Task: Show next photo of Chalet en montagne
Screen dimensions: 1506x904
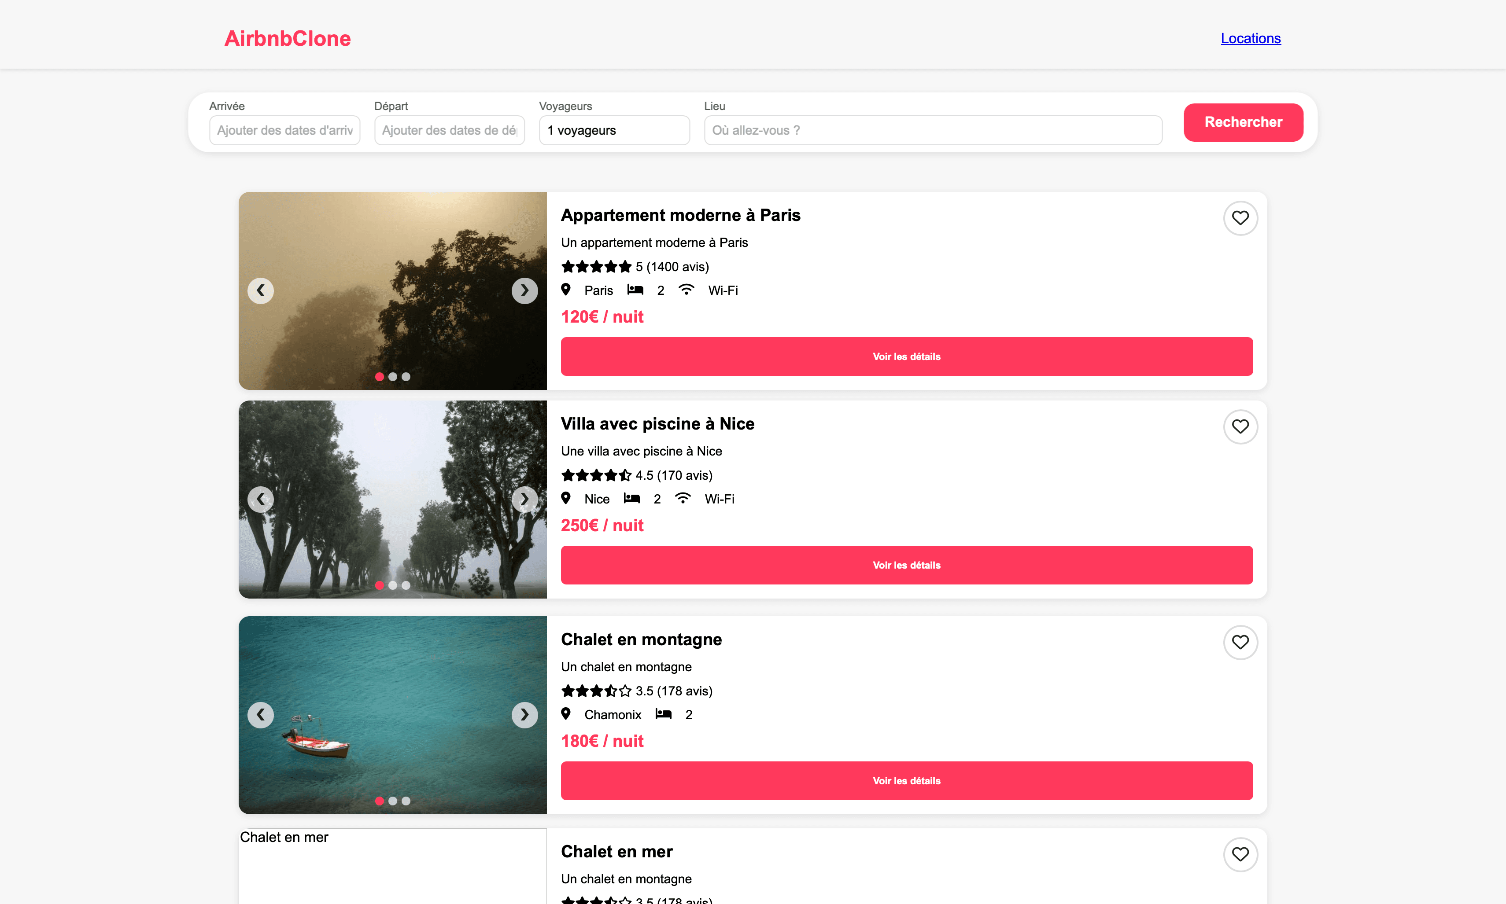Action: (524, 715)
